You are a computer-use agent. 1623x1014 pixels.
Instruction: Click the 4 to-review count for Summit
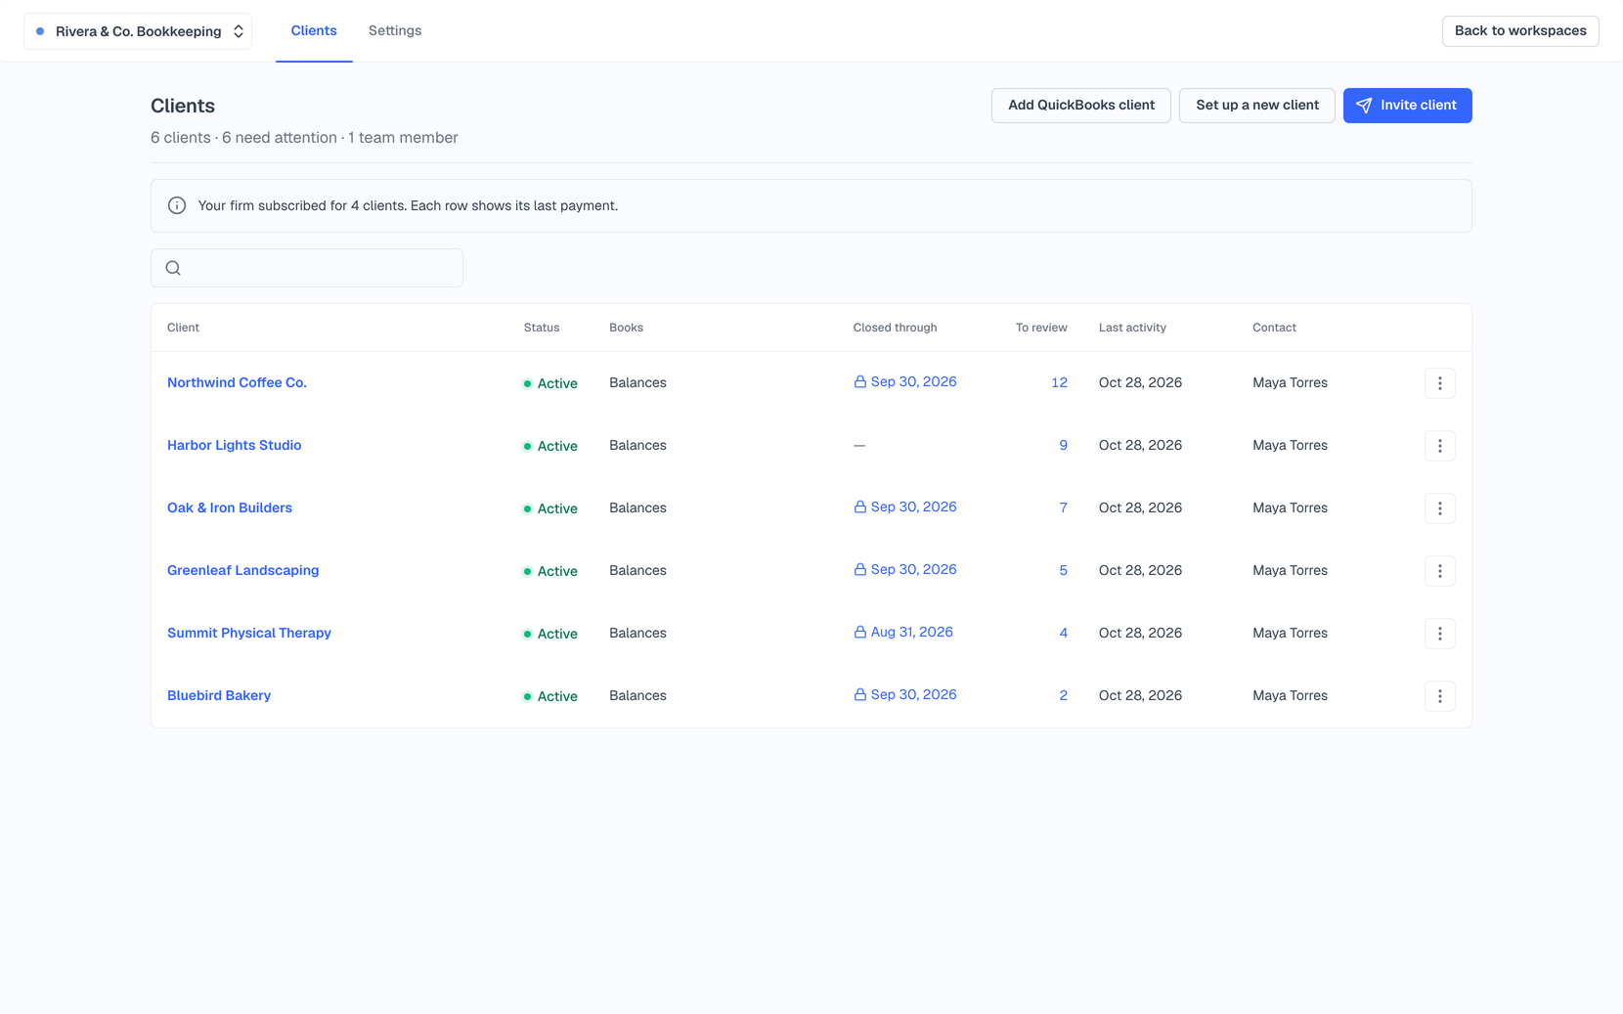pyautogui.click(x=1063, y=633)
